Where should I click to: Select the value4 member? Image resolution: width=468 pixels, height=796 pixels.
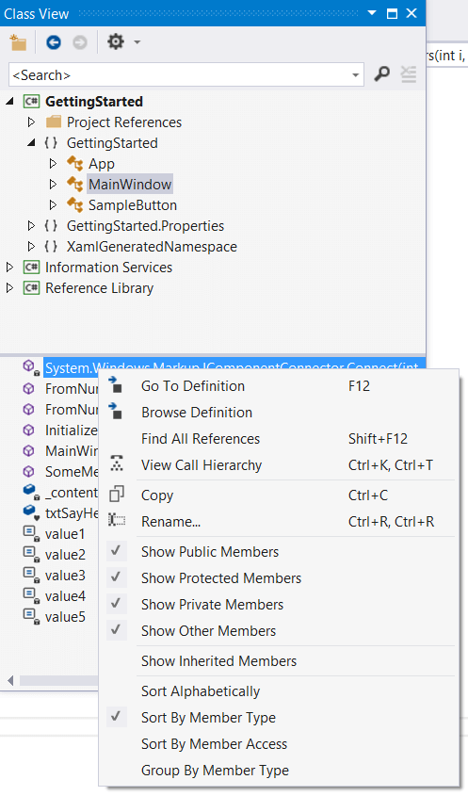pyautogui.click(x=64, y=596)
